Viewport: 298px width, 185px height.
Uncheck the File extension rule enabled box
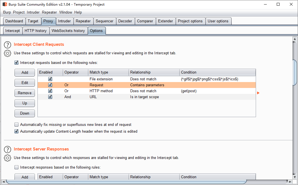[50, 79]
